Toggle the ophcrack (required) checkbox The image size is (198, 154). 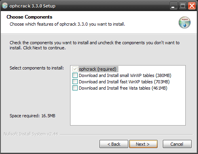point(75,69)
